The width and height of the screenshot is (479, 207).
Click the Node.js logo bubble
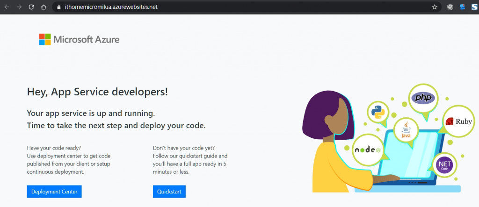click(x=368, y=150)
